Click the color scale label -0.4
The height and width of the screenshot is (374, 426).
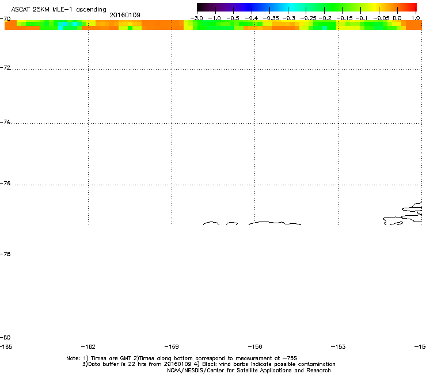pyautogui.click(x=252, y=18)
